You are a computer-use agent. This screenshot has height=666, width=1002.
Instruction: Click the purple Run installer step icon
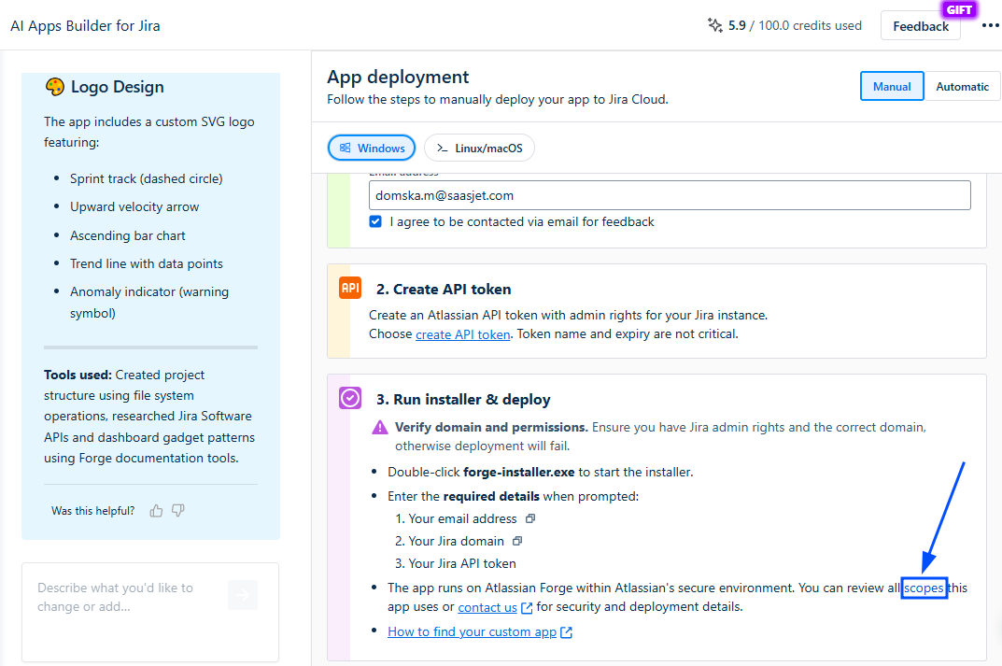350,399
